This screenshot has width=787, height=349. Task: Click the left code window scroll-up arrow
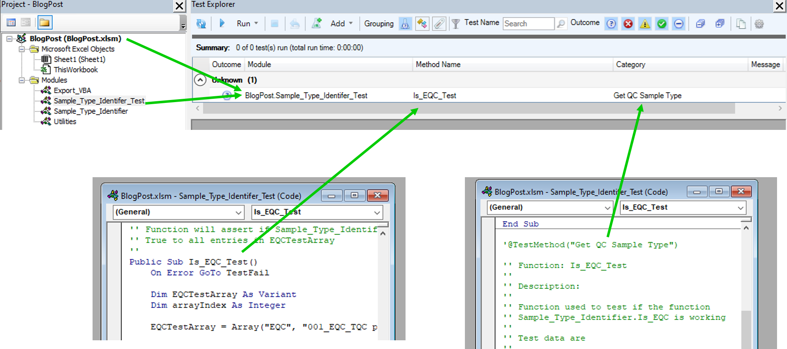[383, 233]
